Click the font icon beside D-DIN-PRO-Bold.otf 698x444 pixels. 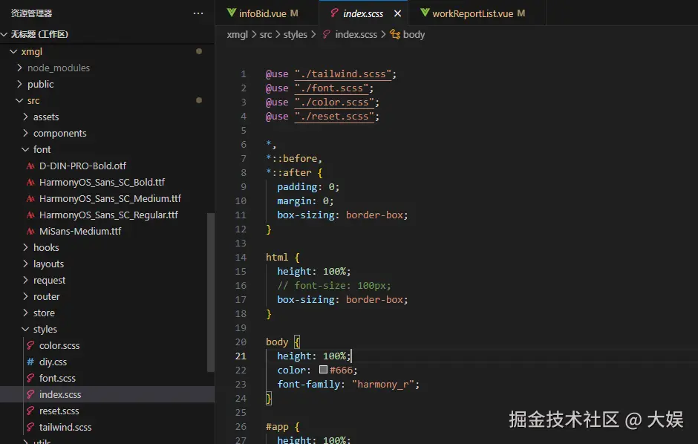pyautogui.click(x=30, y=166)
